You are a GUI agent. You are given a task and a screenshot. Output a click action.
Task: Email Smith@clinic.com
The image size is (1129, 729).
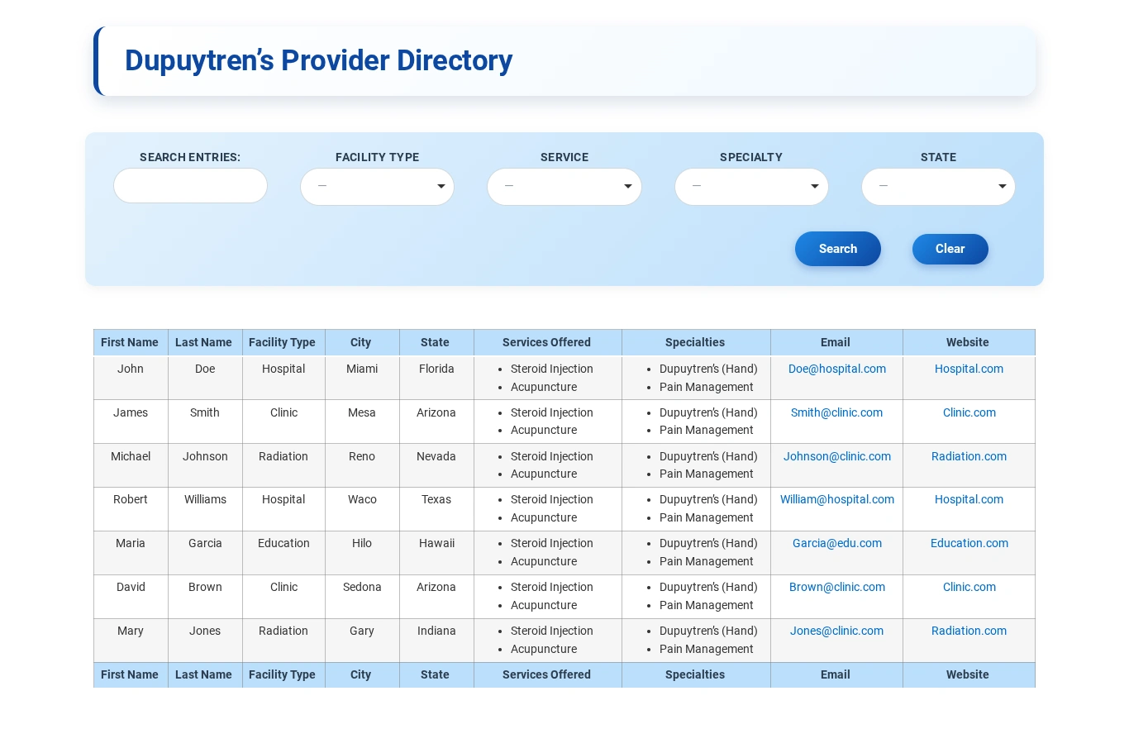836,412
